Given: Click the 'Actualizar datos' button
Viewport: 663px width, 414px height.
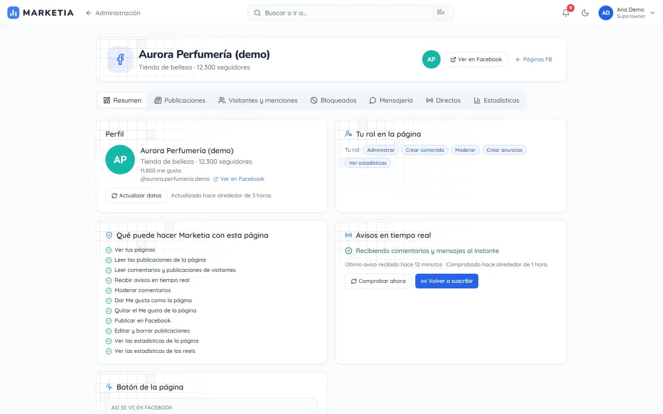Looking at the screenshot, I should (x=136, y=195).
